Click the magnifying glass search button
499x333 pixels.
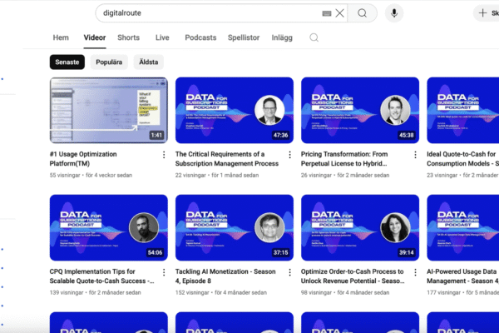click(362, 13)
